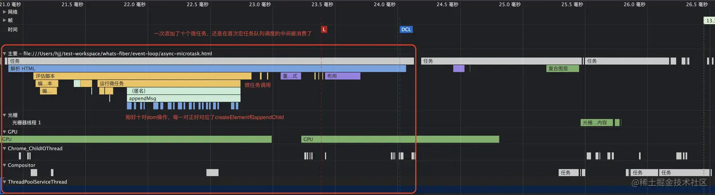
Task: Collapse the Chrome_ChildIOThread track
Action: pos(5,149)
